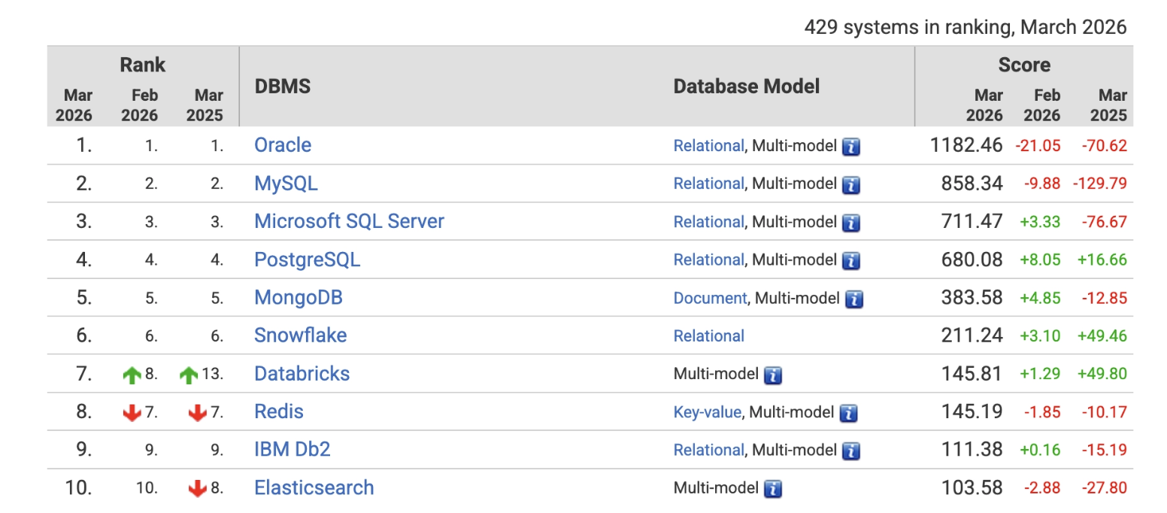Image resolution: width=1167 pixels, height=513 pixels.
Task: Click the info icon in MySQL row
Action: tap(850, 185)
